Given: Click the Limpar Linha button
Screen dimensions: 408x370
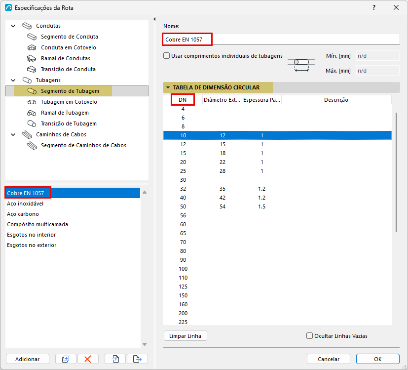Looking at the screenshot, I should 185,336.
